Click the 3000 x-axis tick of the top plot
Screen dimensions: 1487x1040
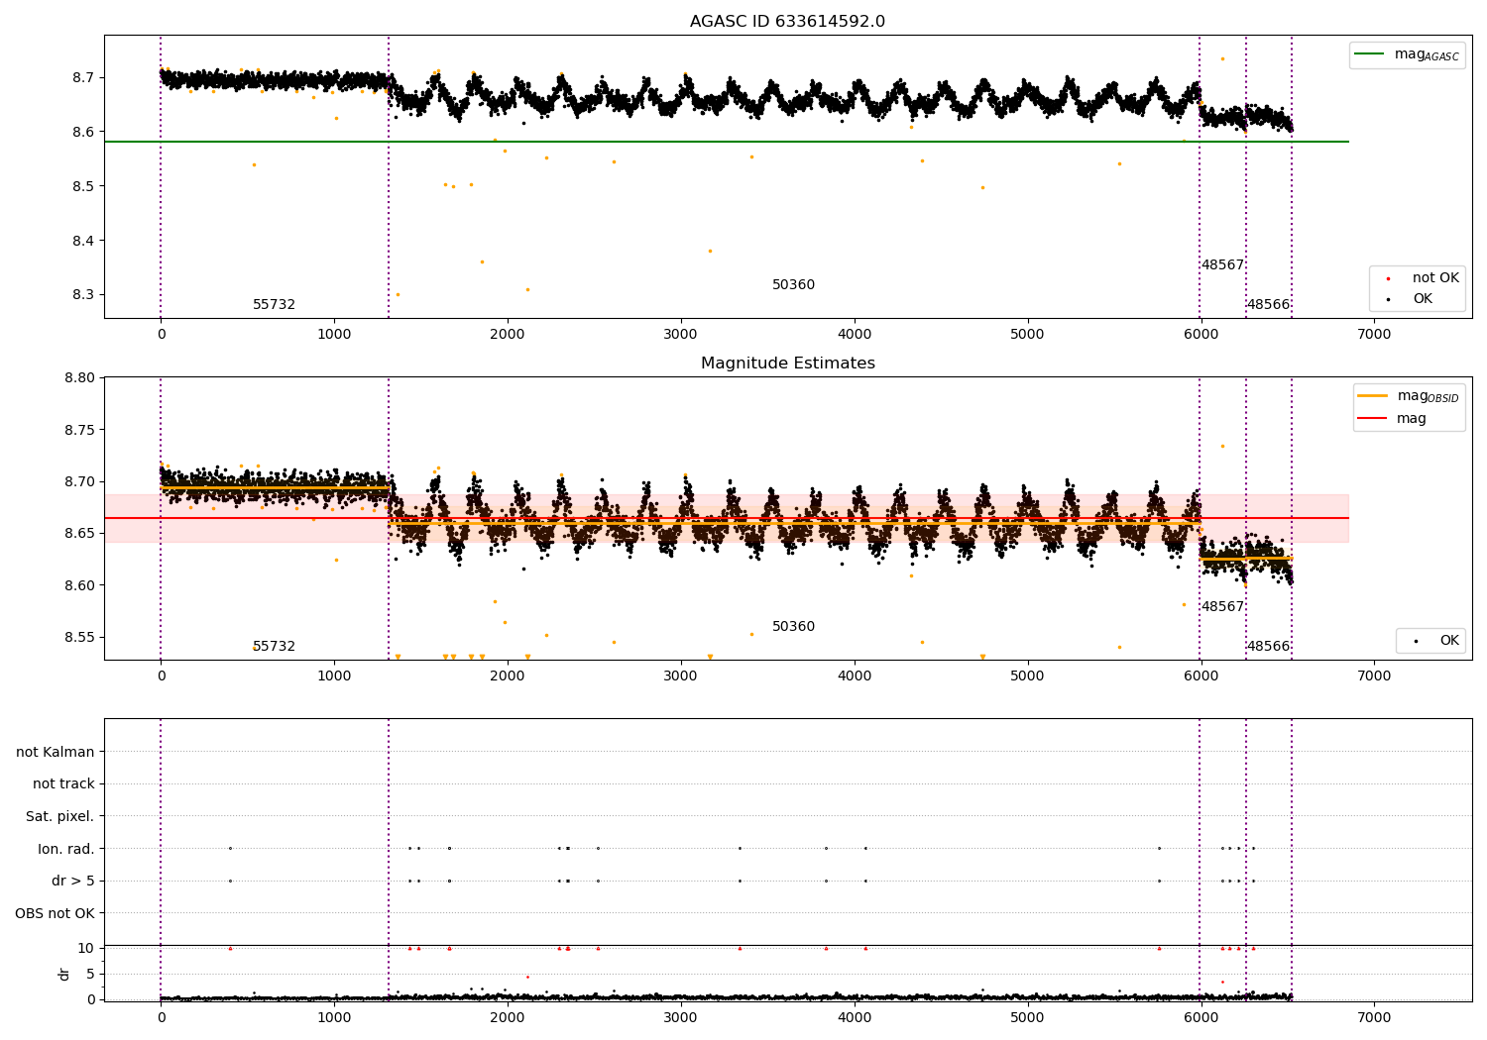(x=681, y=335)
